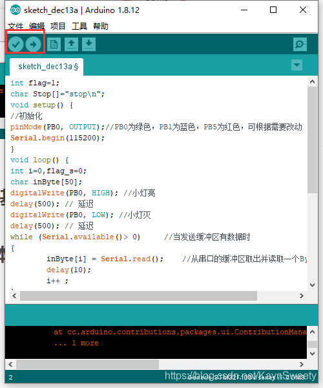
Task: Click the '... 1 more' console line
Action: [x=76, y=343]
